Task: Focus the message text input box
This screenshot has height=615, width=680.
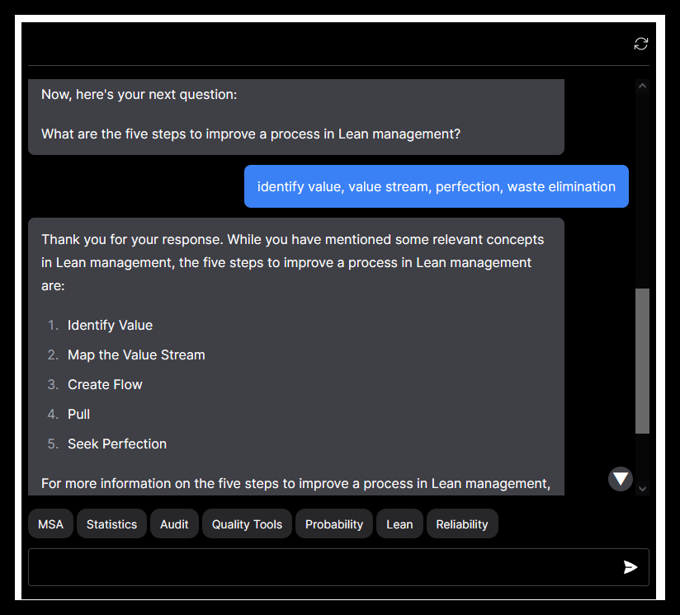Action: tap(322, 567)
